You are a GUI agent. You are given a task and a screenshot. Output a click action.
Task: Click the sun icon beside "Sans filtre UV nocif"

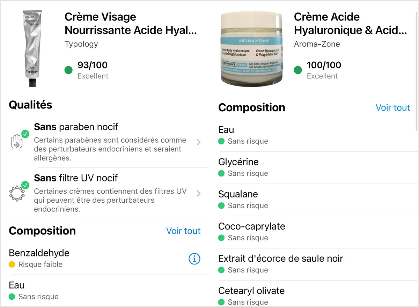coord(17,193)
